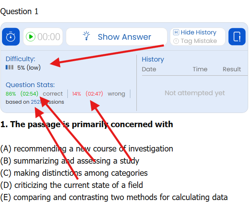Viewport: 251px width, 211px height.
Task: Click the blue report/flag icon at right
Action: point(237,37)
